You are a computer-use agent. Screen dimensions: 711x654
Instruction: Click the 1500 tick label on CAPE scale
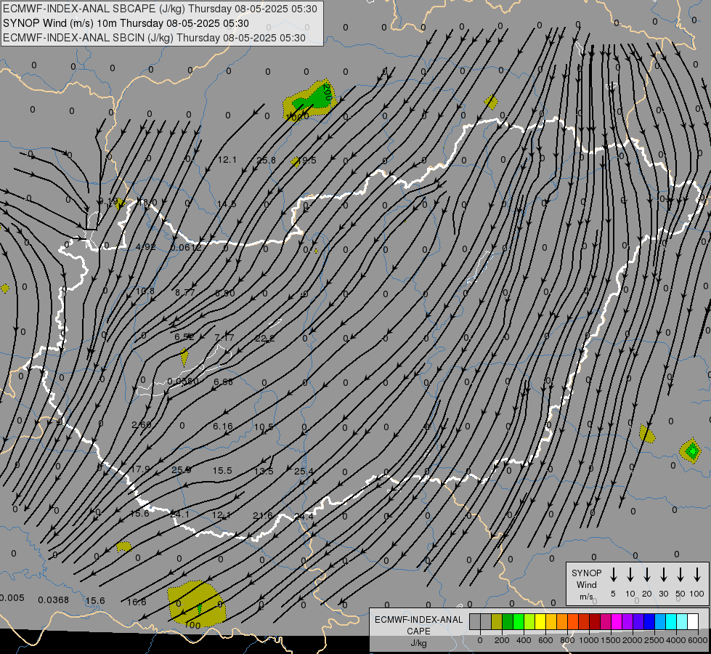click(610, 640)
